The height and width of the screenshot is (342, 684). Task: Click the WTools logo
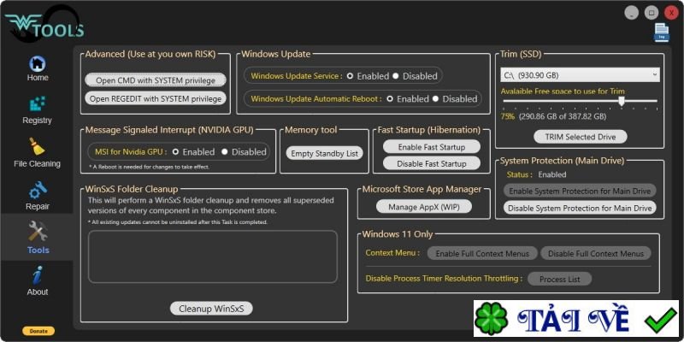[44, 24]
